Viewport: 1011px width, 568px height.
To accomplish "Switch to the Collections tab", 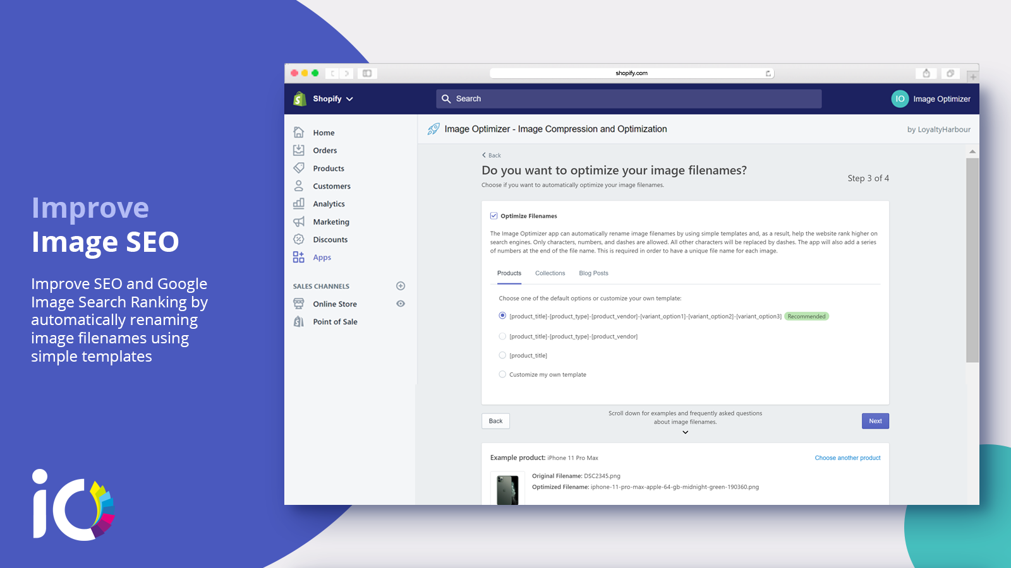I will [x=550, y=273].
